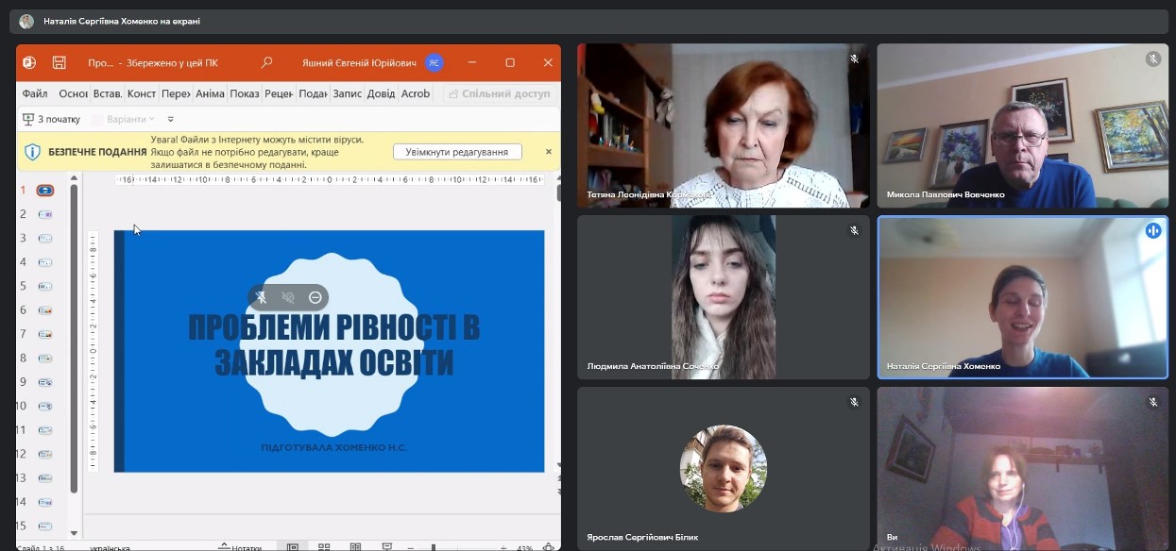Start slideshow from status bar icon
Image resolution: width=1176 pixels, height=551 pixels.
pyautogui.click(x=386, y=546)
